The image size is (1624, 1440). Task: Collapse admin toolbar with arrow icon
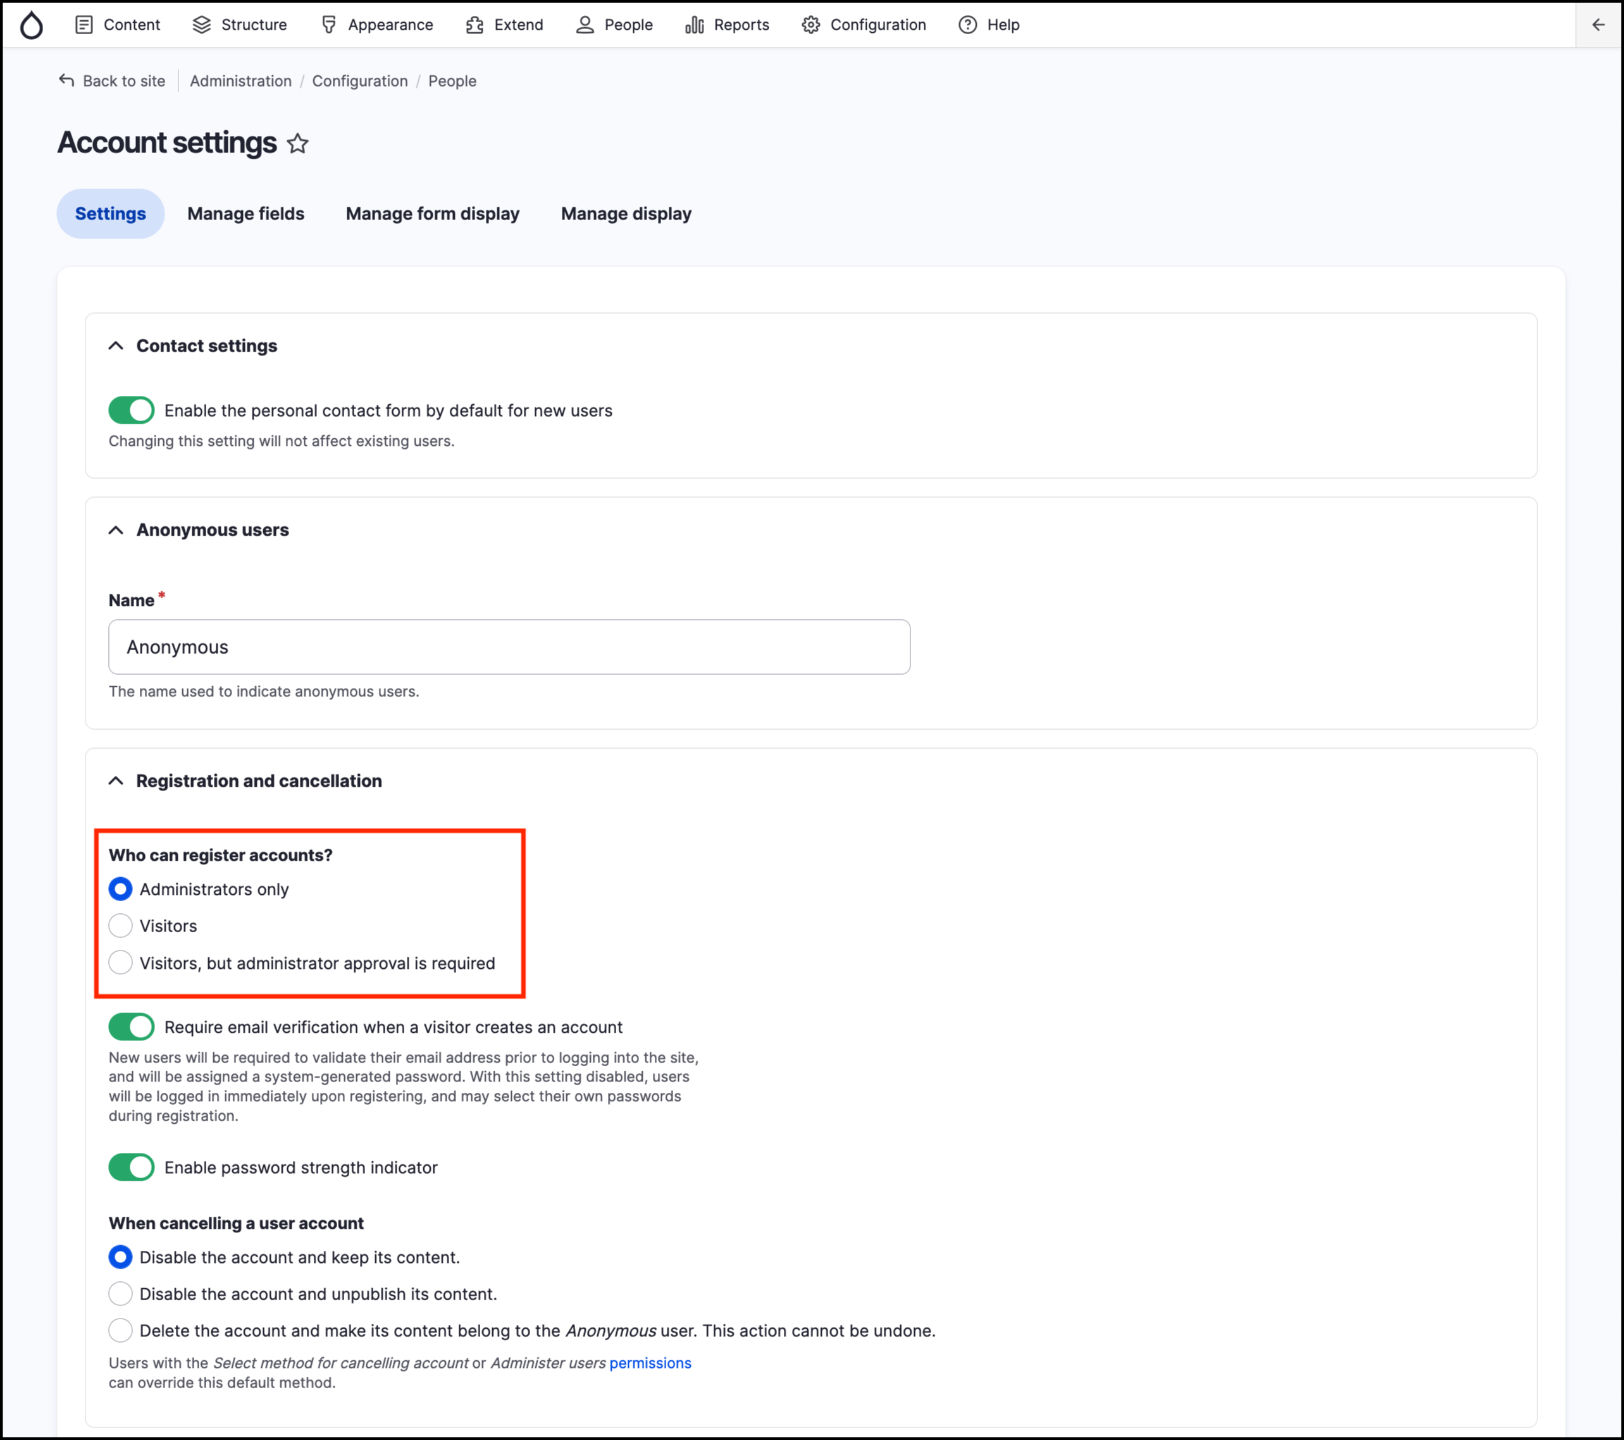(1599, 25)
